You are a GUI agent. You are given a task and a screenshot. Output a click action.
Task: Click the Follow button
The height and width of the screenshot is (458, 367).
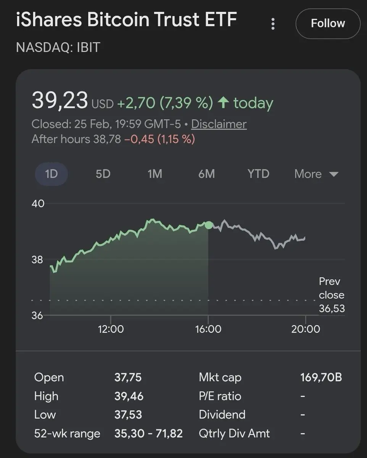328,24
